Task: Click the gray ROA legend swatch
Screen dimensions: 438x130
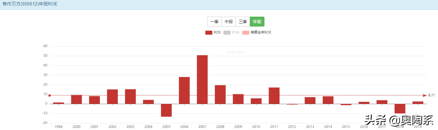Action: click(x=227, y=32)
